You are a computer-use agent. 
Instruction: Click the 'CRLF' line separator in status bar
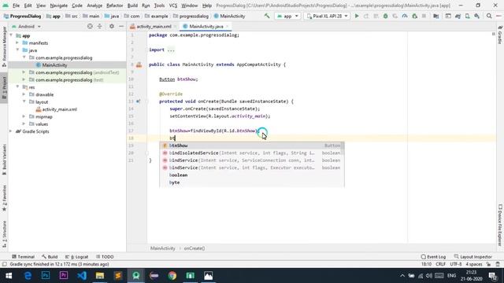440,264
